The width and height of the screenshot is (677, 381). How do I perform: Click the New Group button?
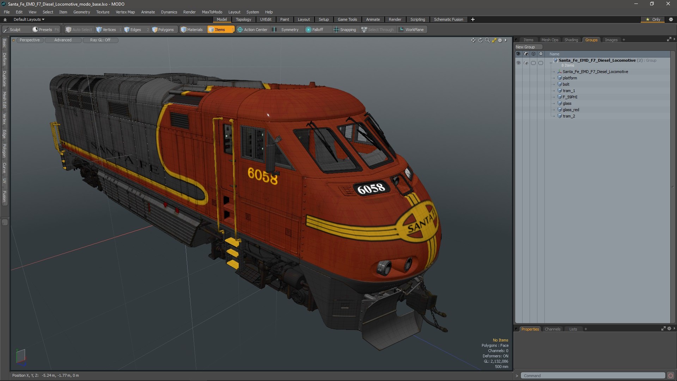pyautogui.click(x=528, y=47)
